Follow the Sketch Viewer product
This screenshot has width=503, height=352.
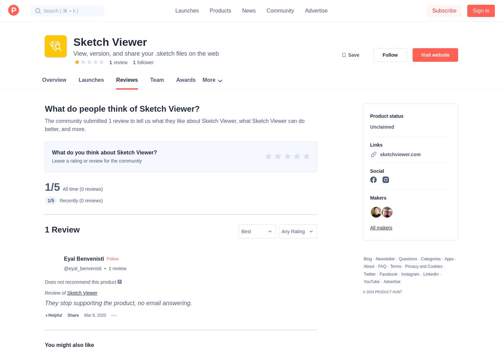pyautogui.click(x=390, y=55)
